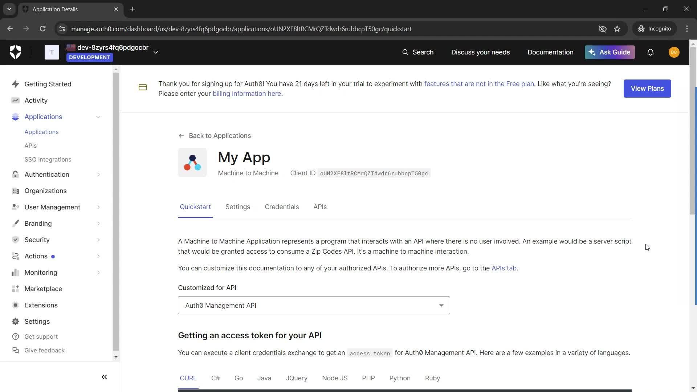Image resolution: width=697 pixels, height=392 pixels.
Task: Open APIs in the sidebar
Action: [x=30, y=146]
